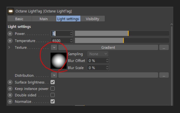
Task: Open the Main tab
Action: (x=44, y=19)
